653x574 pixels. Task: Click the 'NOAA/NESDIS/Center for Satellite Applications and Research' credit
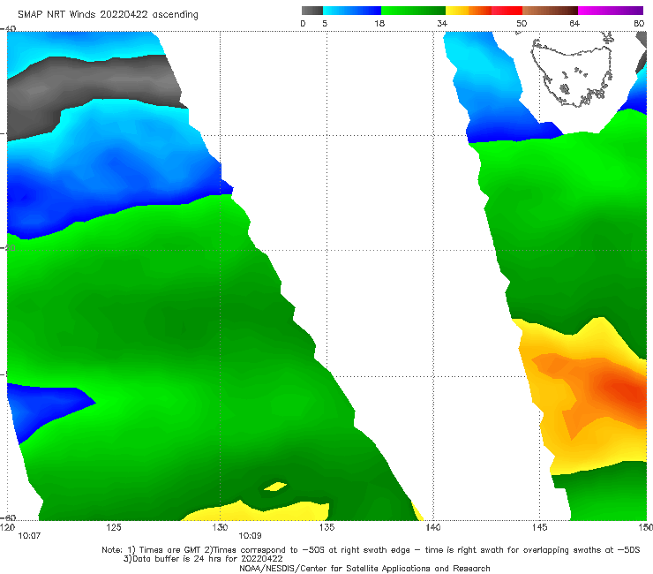pyautogui.click(x=364, y=568)
